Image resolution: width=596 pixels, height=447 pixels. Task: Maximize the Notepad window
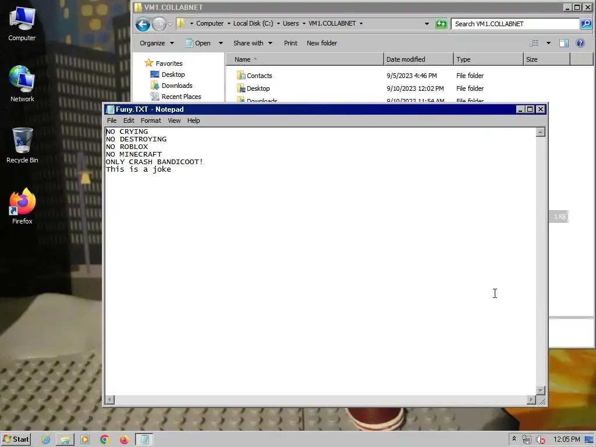pyautogui.click(x=530, y=109)
